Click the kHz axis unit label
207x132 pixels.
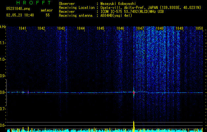click(3, 27)
